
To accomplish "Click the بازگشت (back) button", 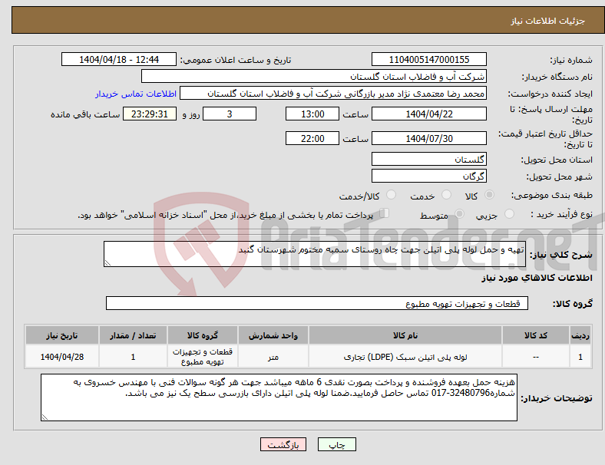I will click(283, 444).
